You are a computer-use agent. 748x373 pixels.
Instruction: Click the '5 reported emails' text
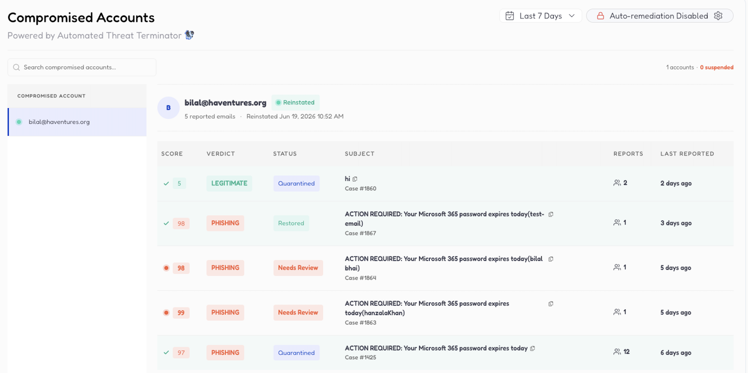(210, 116)
